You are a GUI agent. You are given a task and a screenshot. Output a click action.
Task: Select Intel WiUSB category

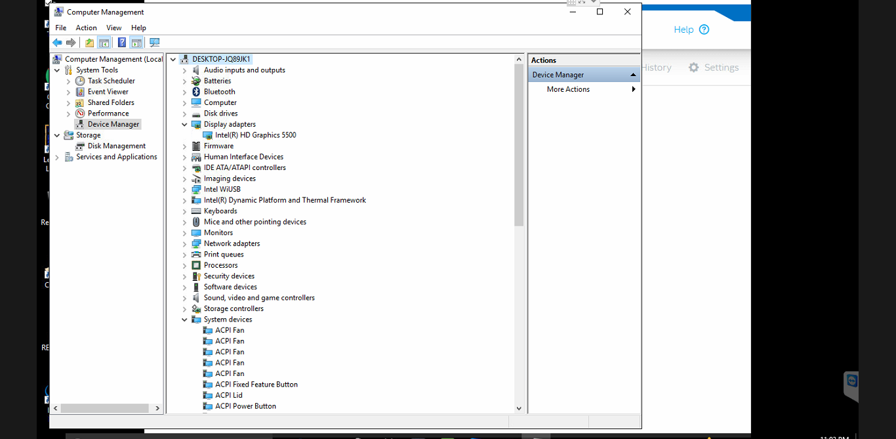click(x=222, y=190)
